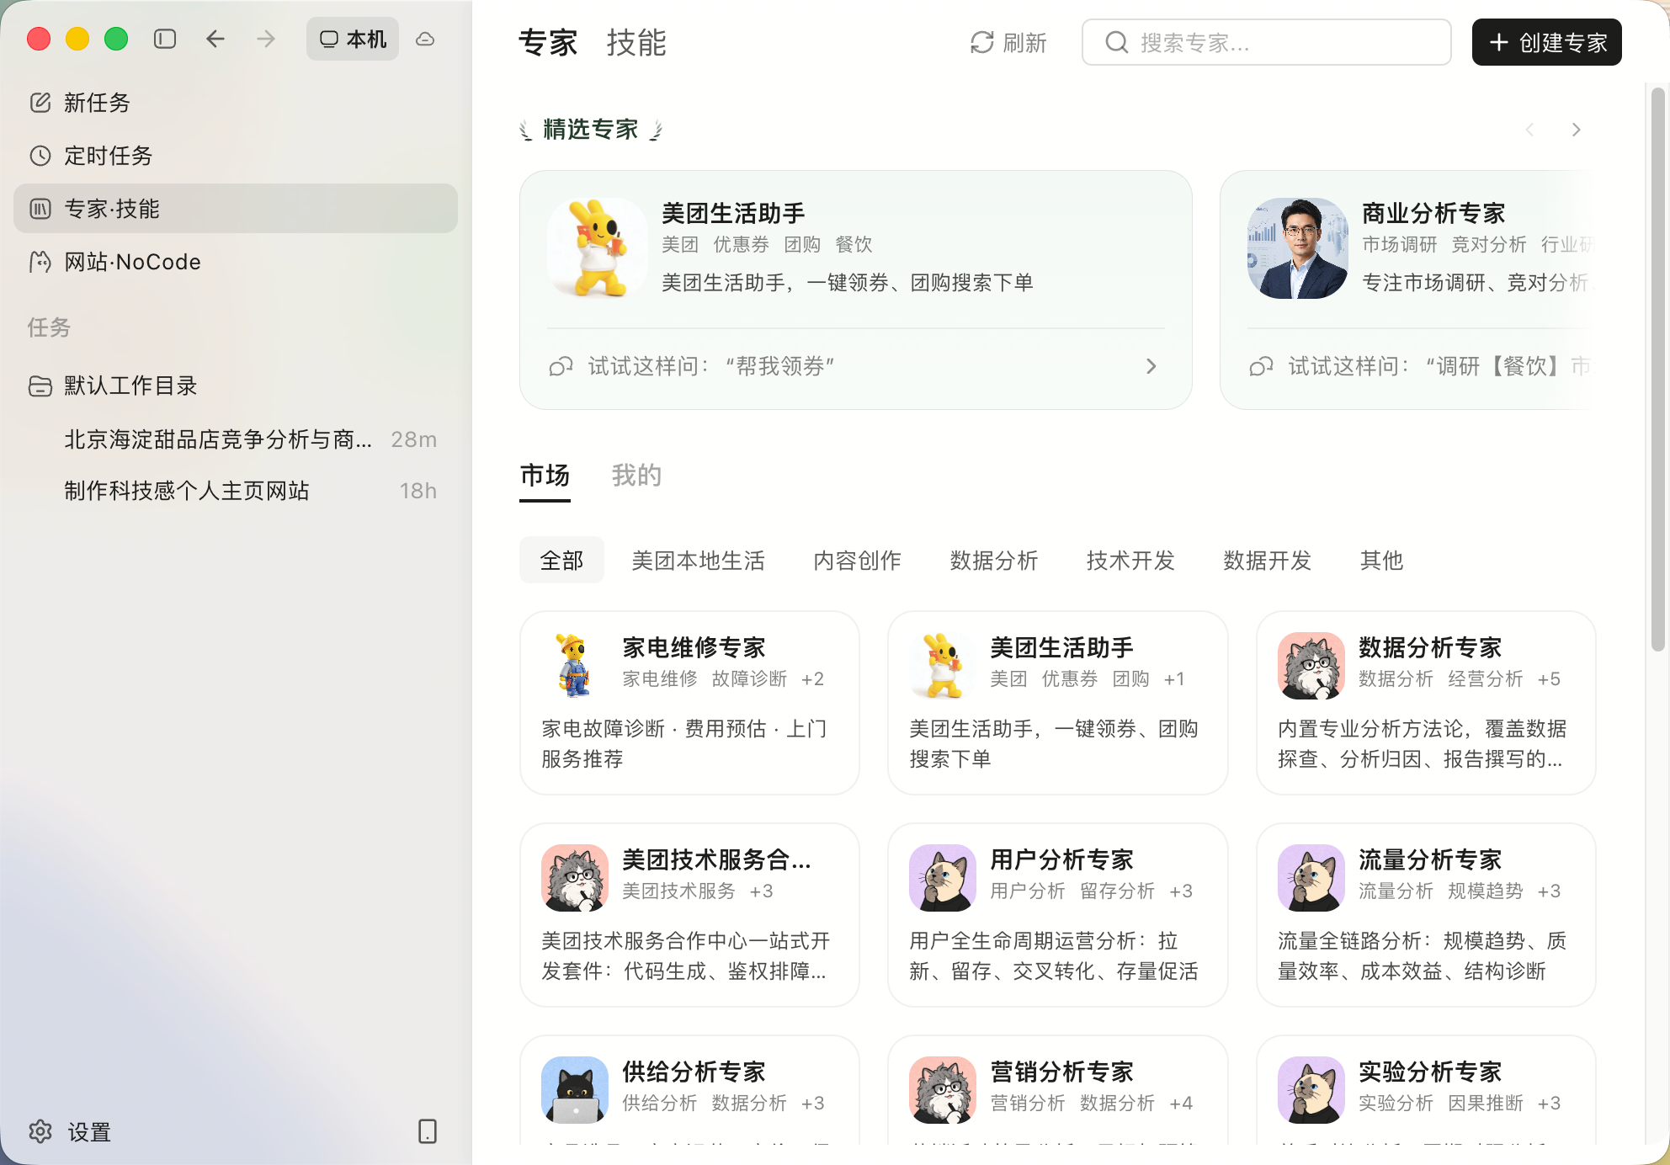This screenshot has width=1670, height=1165.
Task: Open task 北京海淀甜品店竞争分析与商...
Action: click(x=236, y=439)
